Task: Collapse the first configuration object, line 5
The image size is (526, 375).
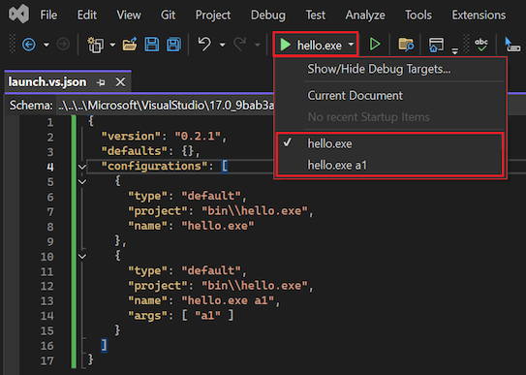Action: (x=81, y=181)
